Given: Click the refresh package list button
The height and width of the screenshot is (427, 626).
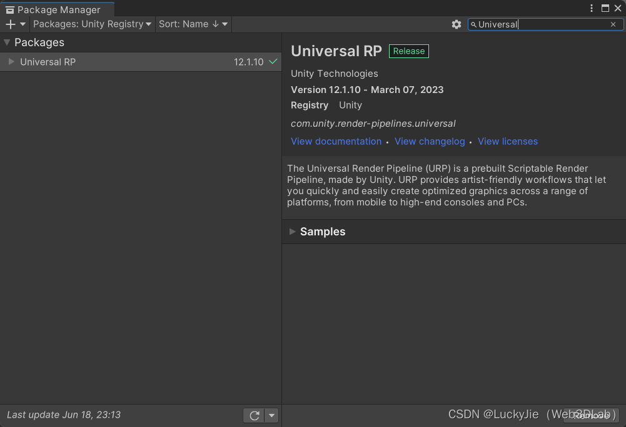Looking at the screenshot, I should (254, 415).
